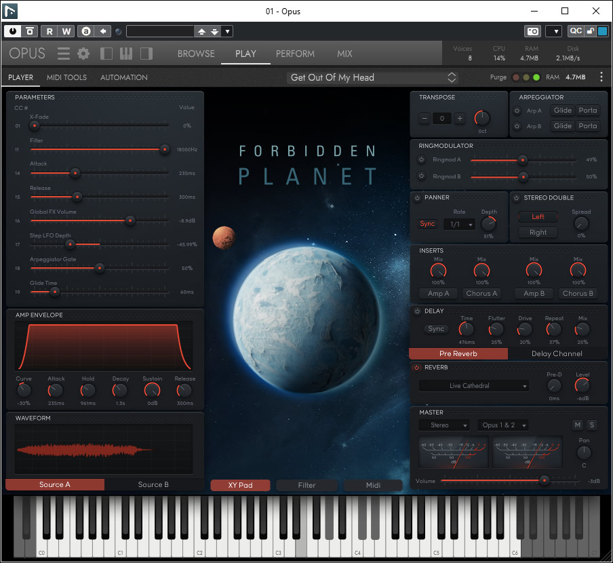Enable Ringmod A power toggle
The height and width of the screenshot is (563, 613).
421,160
